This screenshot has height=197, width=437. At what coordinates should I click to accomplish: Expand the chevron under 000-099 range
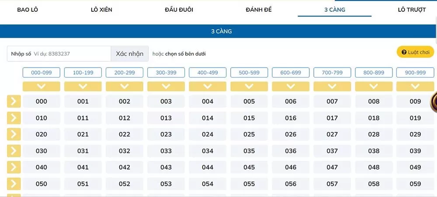tap(42, 86)
